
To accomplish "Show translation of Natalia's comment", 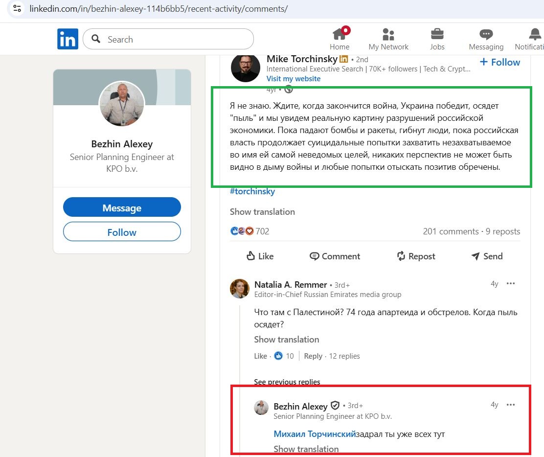I will (287, 340).
